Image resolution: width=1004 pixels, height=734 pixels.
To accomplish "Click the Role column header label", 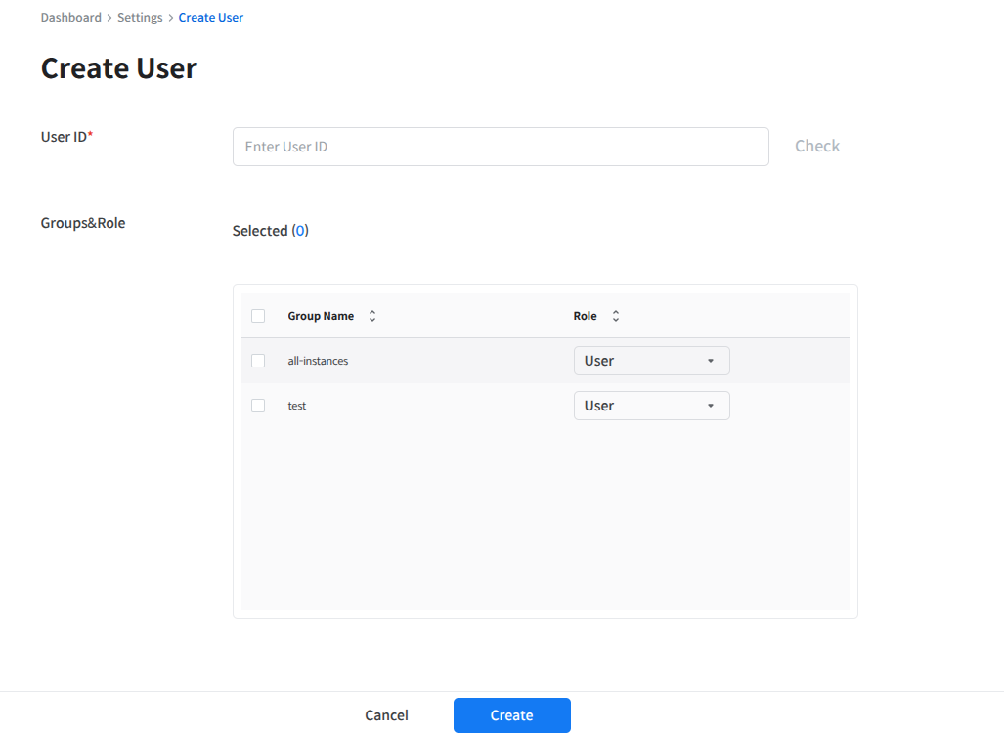I will pos(585,316).
